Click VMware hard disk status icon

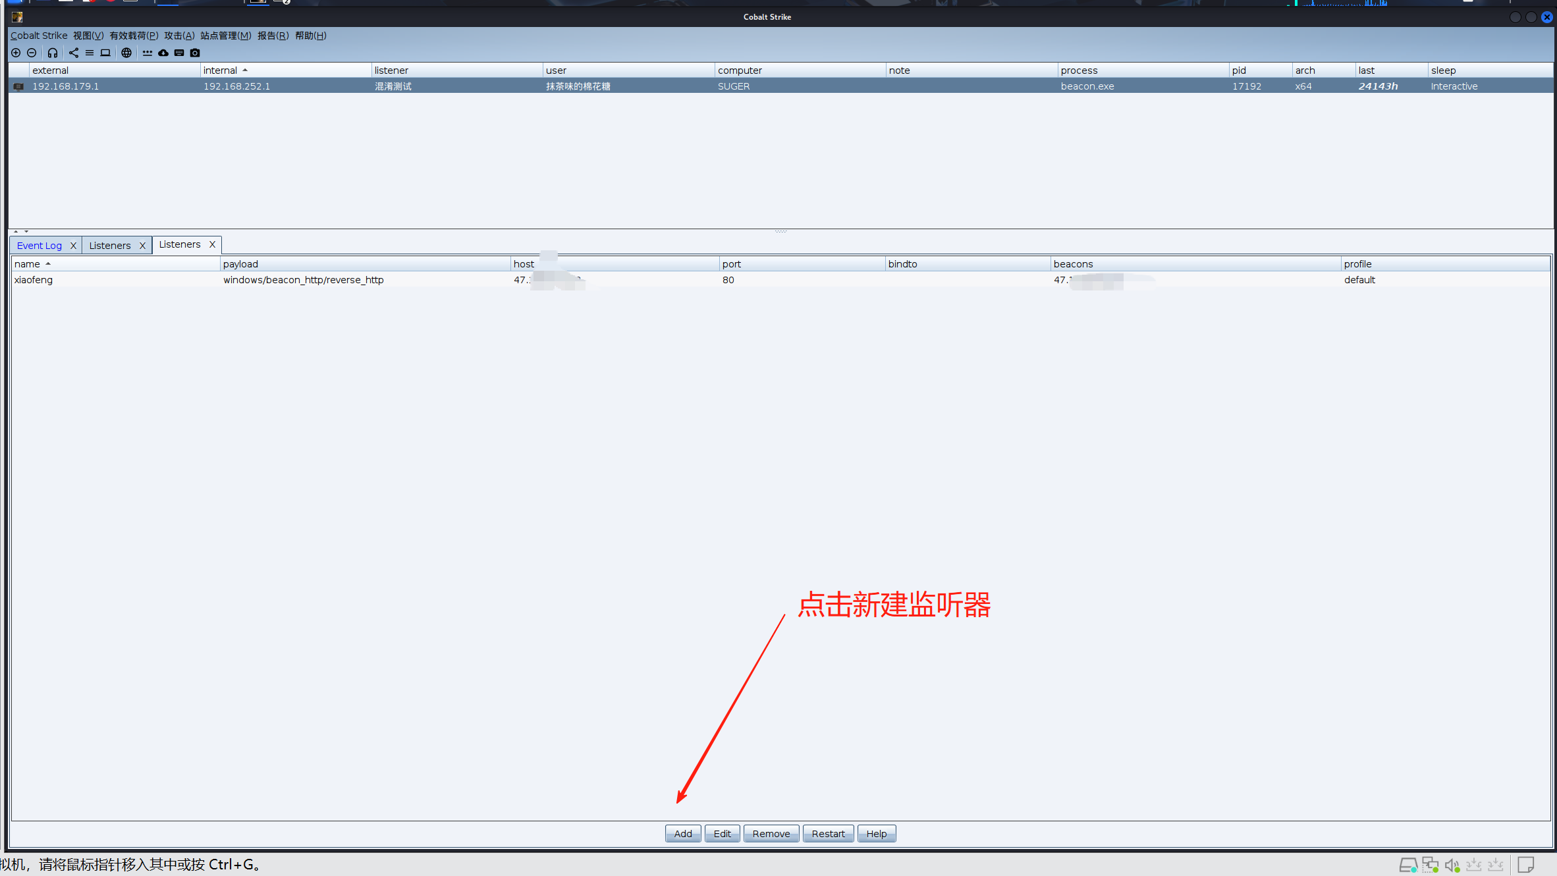1408,865
